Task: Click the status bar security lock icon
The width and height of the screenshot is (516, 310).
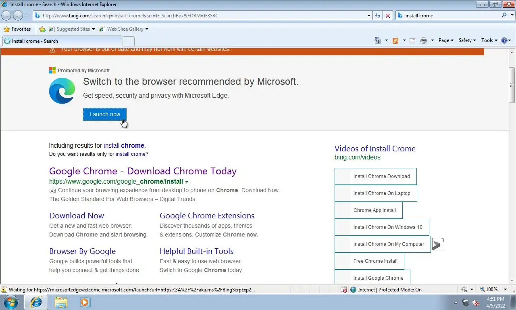Action: pos(464,290)
